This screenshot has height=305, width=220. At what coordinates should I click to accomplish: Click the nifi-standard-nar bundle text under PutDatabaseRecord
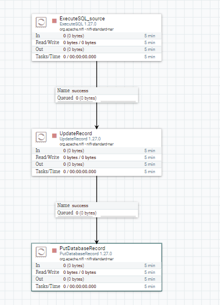(x=87, y=259)
